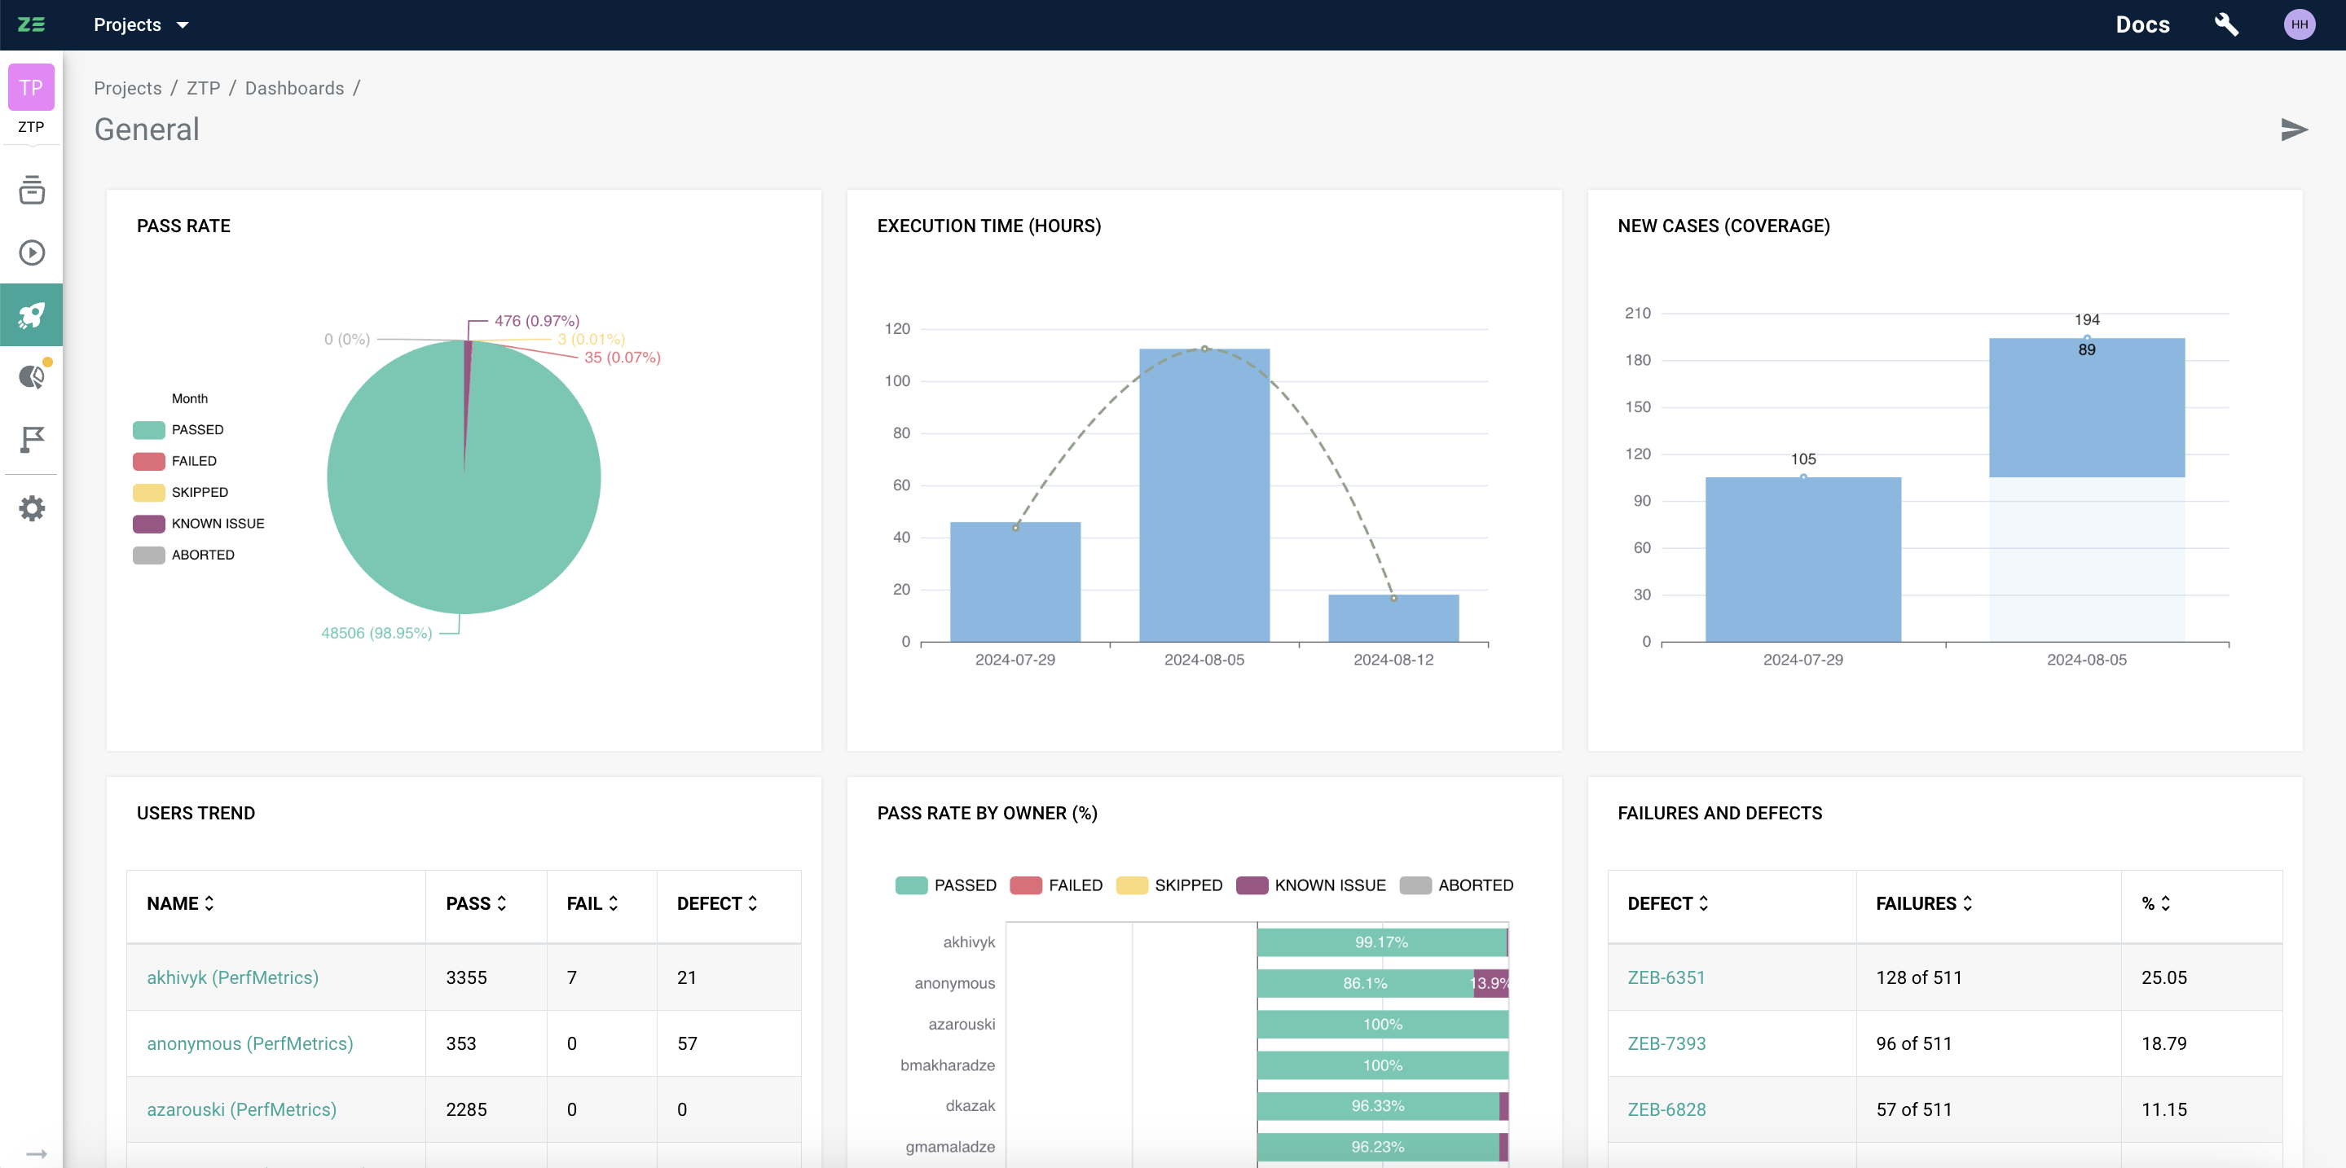Toggle the ABORTED legend entry

[x=1455, y=884]
